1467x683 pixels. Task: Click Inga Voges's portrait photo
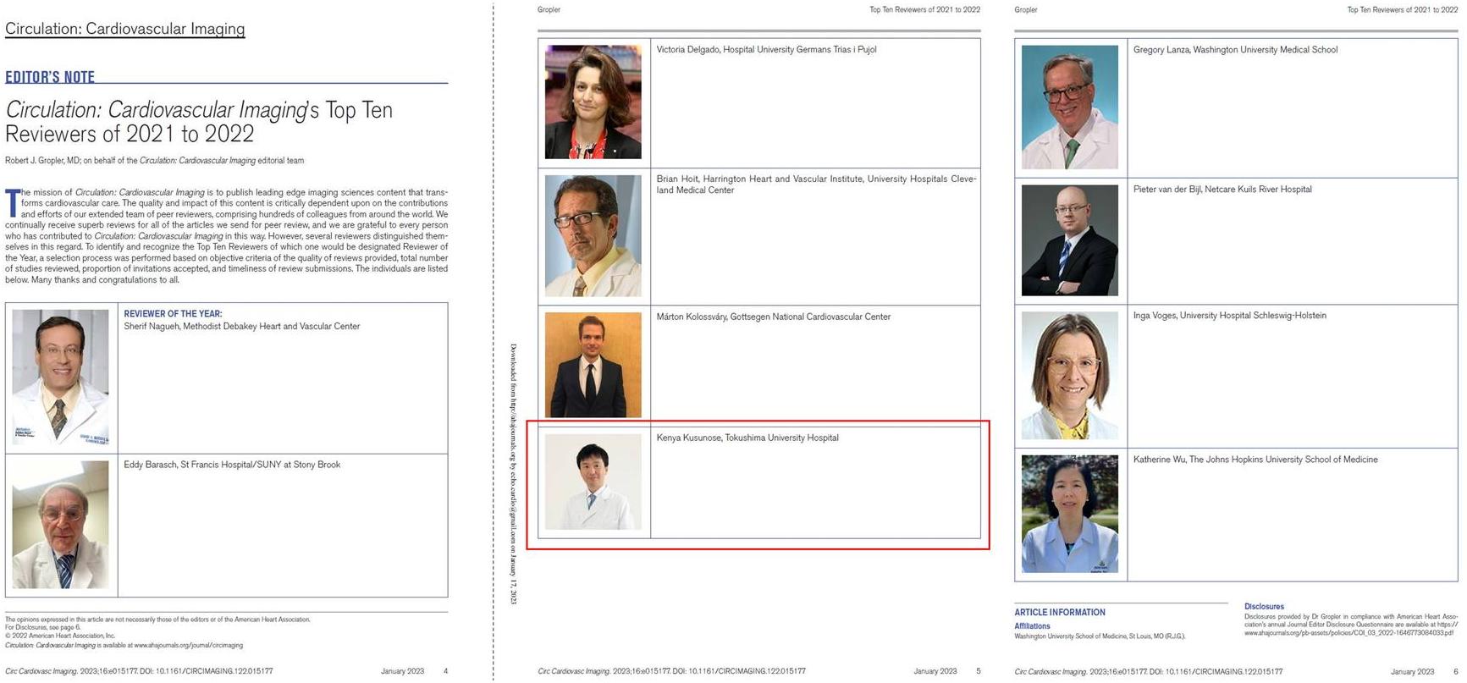[x=1070, y=376]
